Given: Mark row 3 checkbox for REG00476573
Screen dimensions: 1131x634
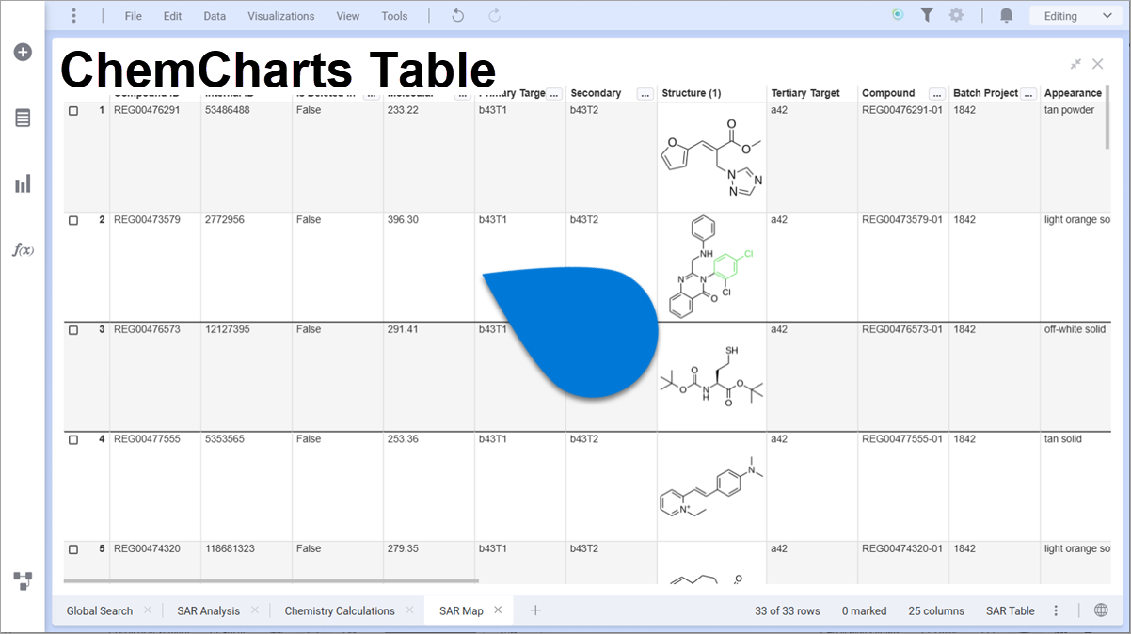Looking at the screenshot, I should 72,329.
